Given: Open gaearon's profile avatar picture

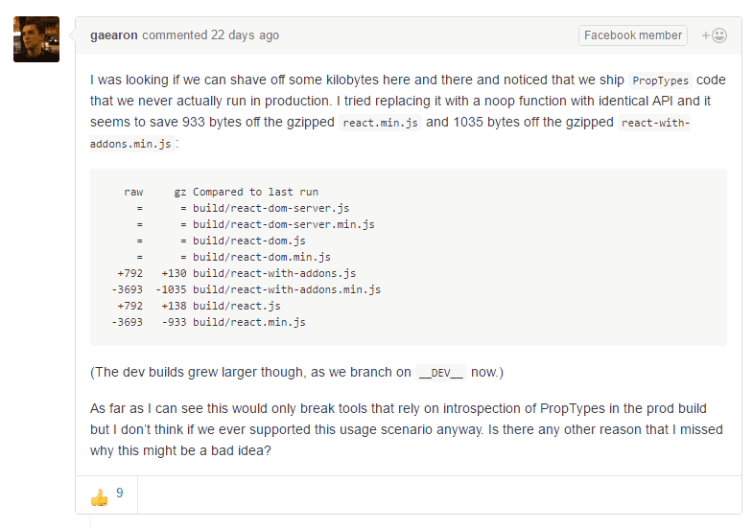Looking at the screenshot, I should 36,39.
